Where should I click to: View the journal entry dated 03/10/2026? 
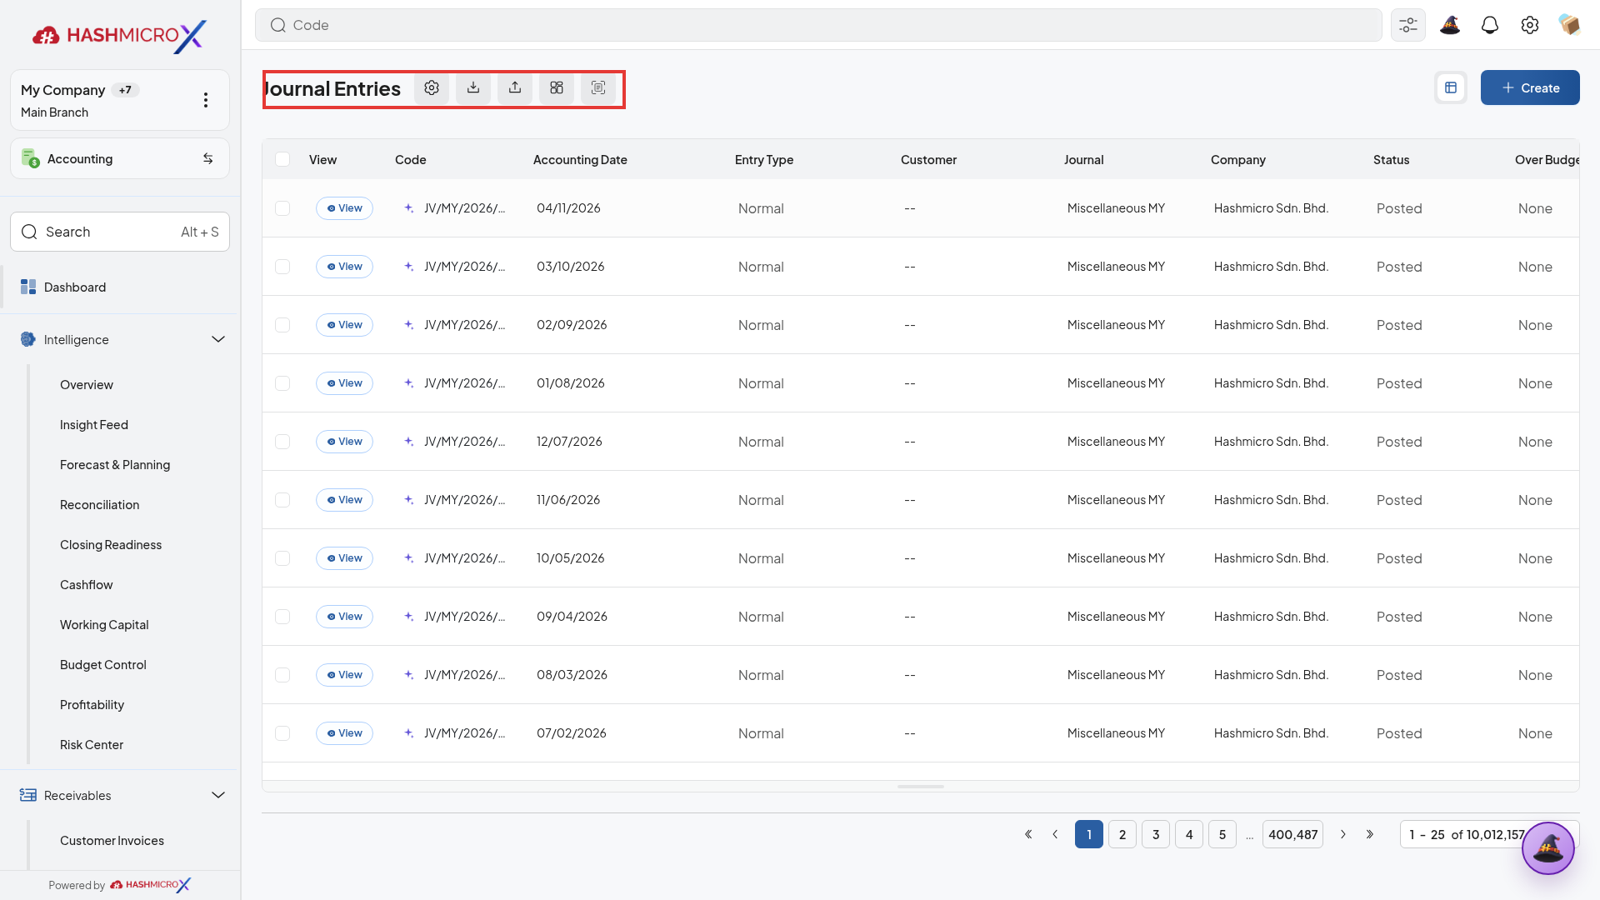tap(344, 267)
